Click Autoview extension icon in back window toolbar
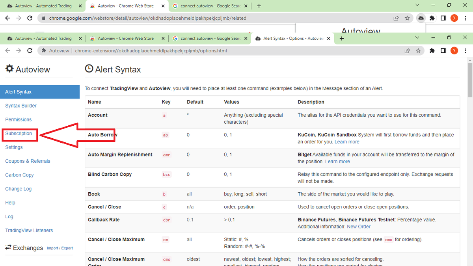Image resolution: width=473 pixels, height=266 pixels. 421,18
